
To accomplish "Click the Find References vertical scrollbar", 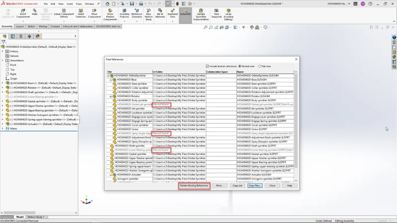I will pos(296,124).
